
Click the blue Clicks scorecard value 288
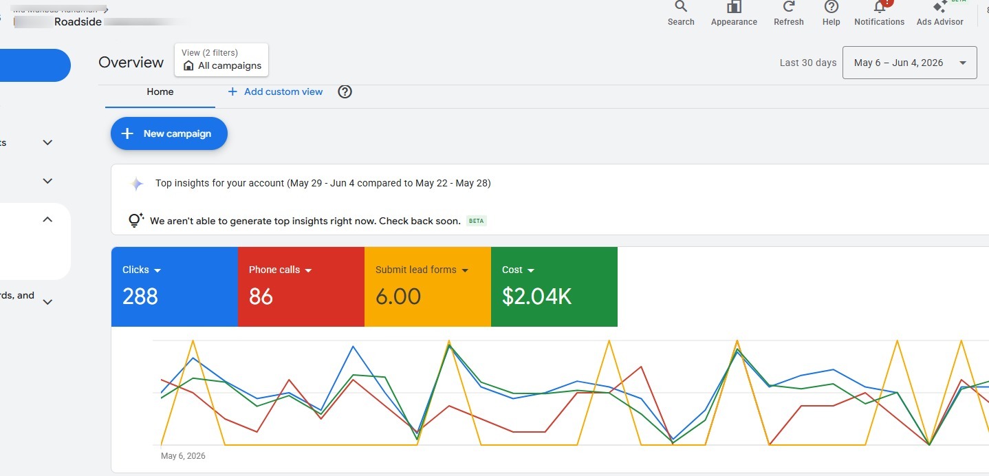tap(140, 296)
